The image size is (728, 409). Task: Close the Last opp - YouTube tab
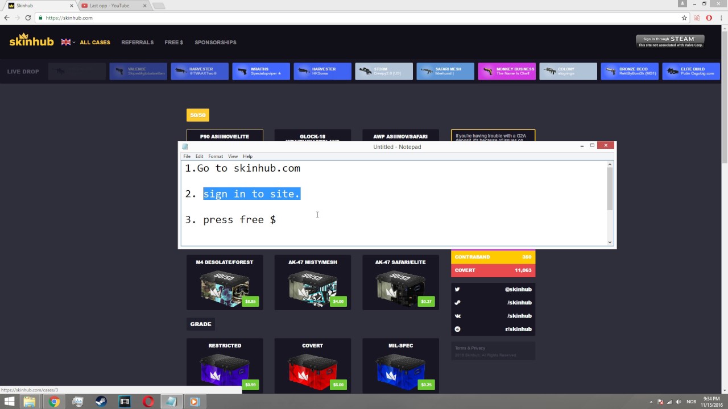click(144, 6)
